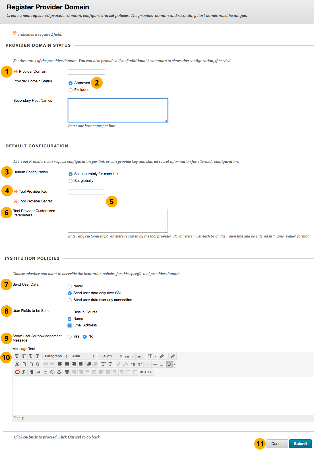Click the strikethrough formatting icon
Image resolution: width=314 pixels, height=451 pixels.
point(37,356)
